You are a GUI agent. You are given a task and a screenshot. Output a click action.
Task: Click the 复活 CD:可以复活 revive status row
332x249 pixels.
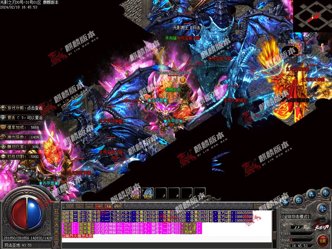tap(22, 118)
